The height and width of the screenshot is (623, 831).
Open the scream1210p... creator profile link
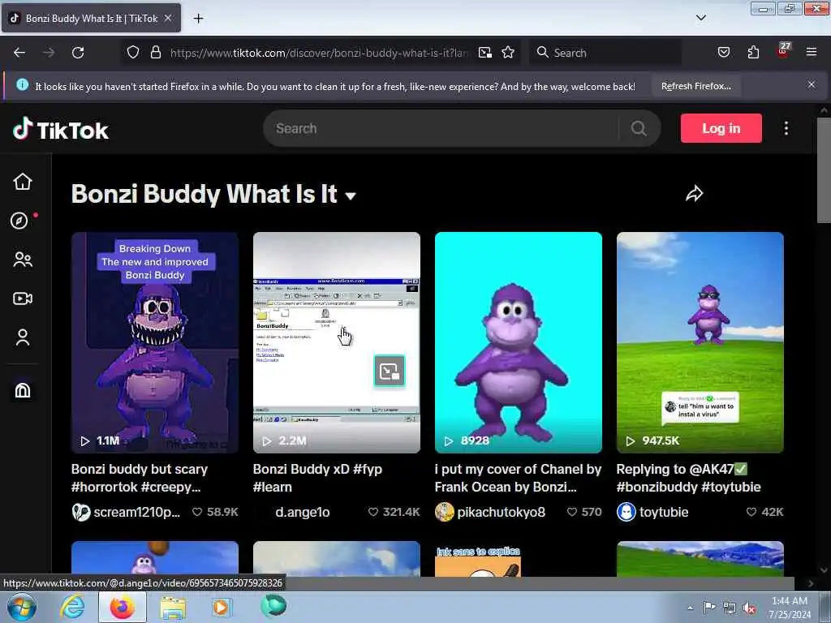[x=126, y=513]
